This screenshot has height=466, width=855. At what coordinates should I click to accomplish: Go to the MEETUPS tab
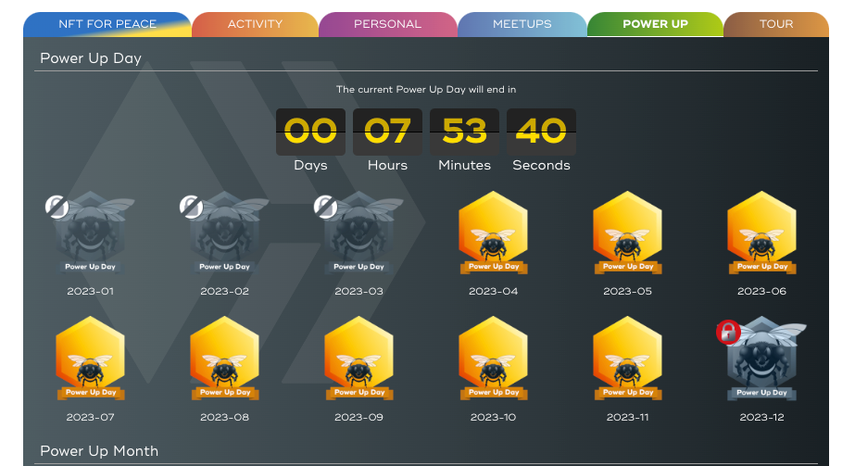[x=522, y=24]
